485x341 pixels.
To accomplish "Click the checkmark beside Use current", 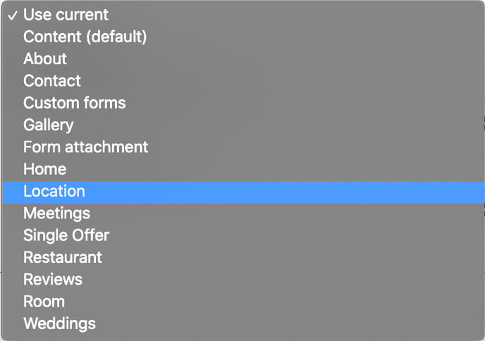I will 13,15.
